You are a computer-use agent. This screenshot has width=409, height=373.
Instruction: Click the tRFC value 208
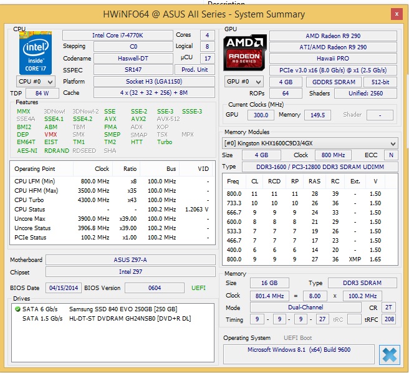[x=389, y=319]
